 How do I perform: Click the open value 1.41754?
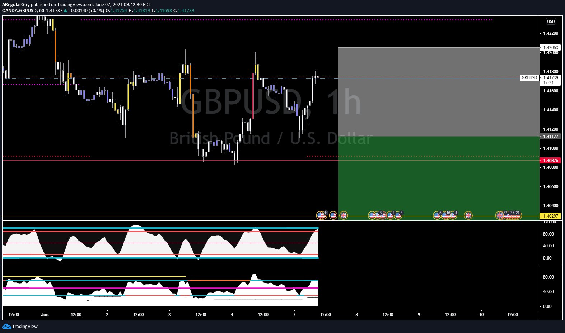pos(118,10)
